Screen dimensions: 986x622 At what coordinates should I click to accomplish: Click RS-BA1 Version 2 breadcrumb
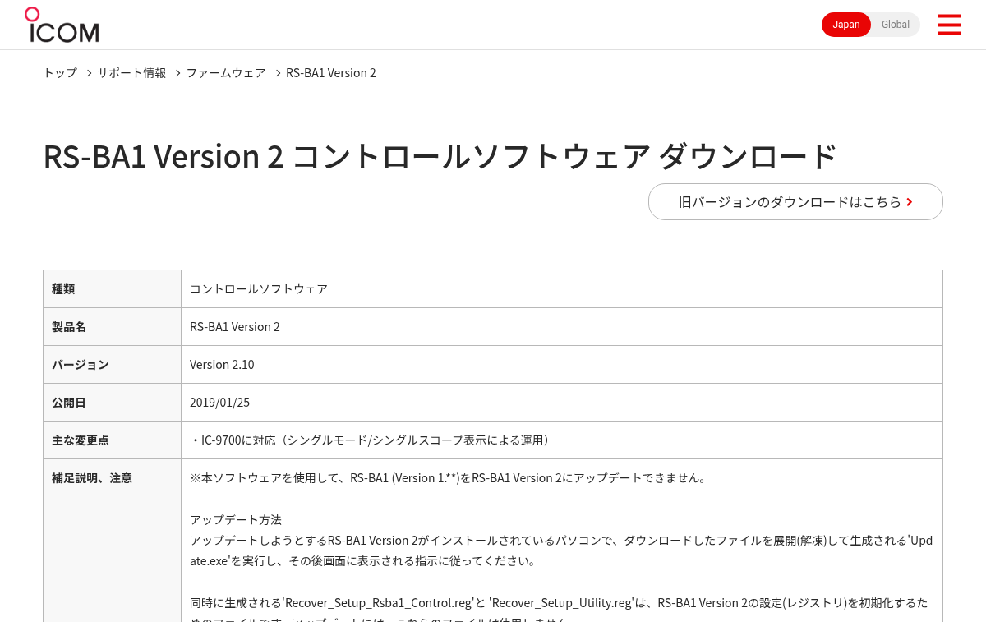(x=331, y=73)
